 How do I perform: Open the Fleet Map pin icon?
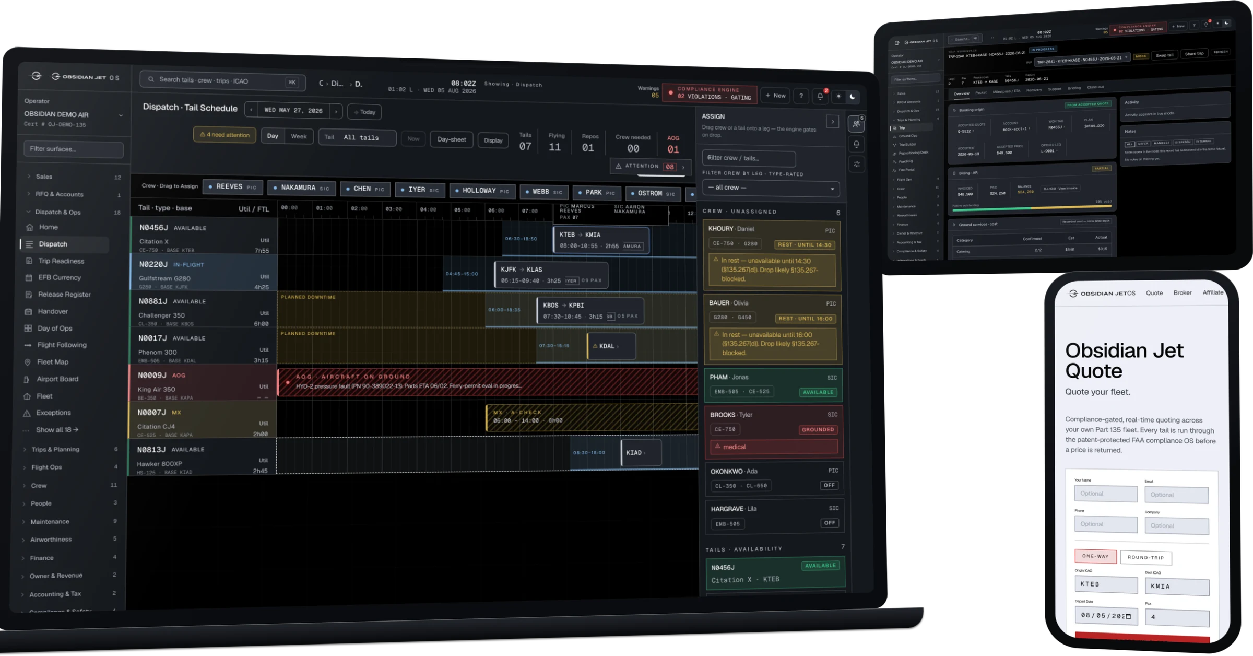(x=28, y=362)
